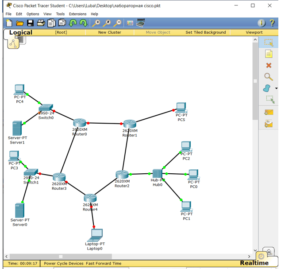Viewport: 281px width, 269px height.
Task: Click the vertical scrollbar down arrow
Action: [x=255, y=250]
